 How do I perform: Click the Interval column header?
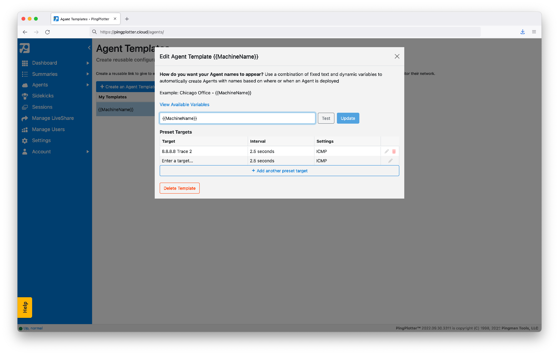pyautogui.click(x=281, y=141)
